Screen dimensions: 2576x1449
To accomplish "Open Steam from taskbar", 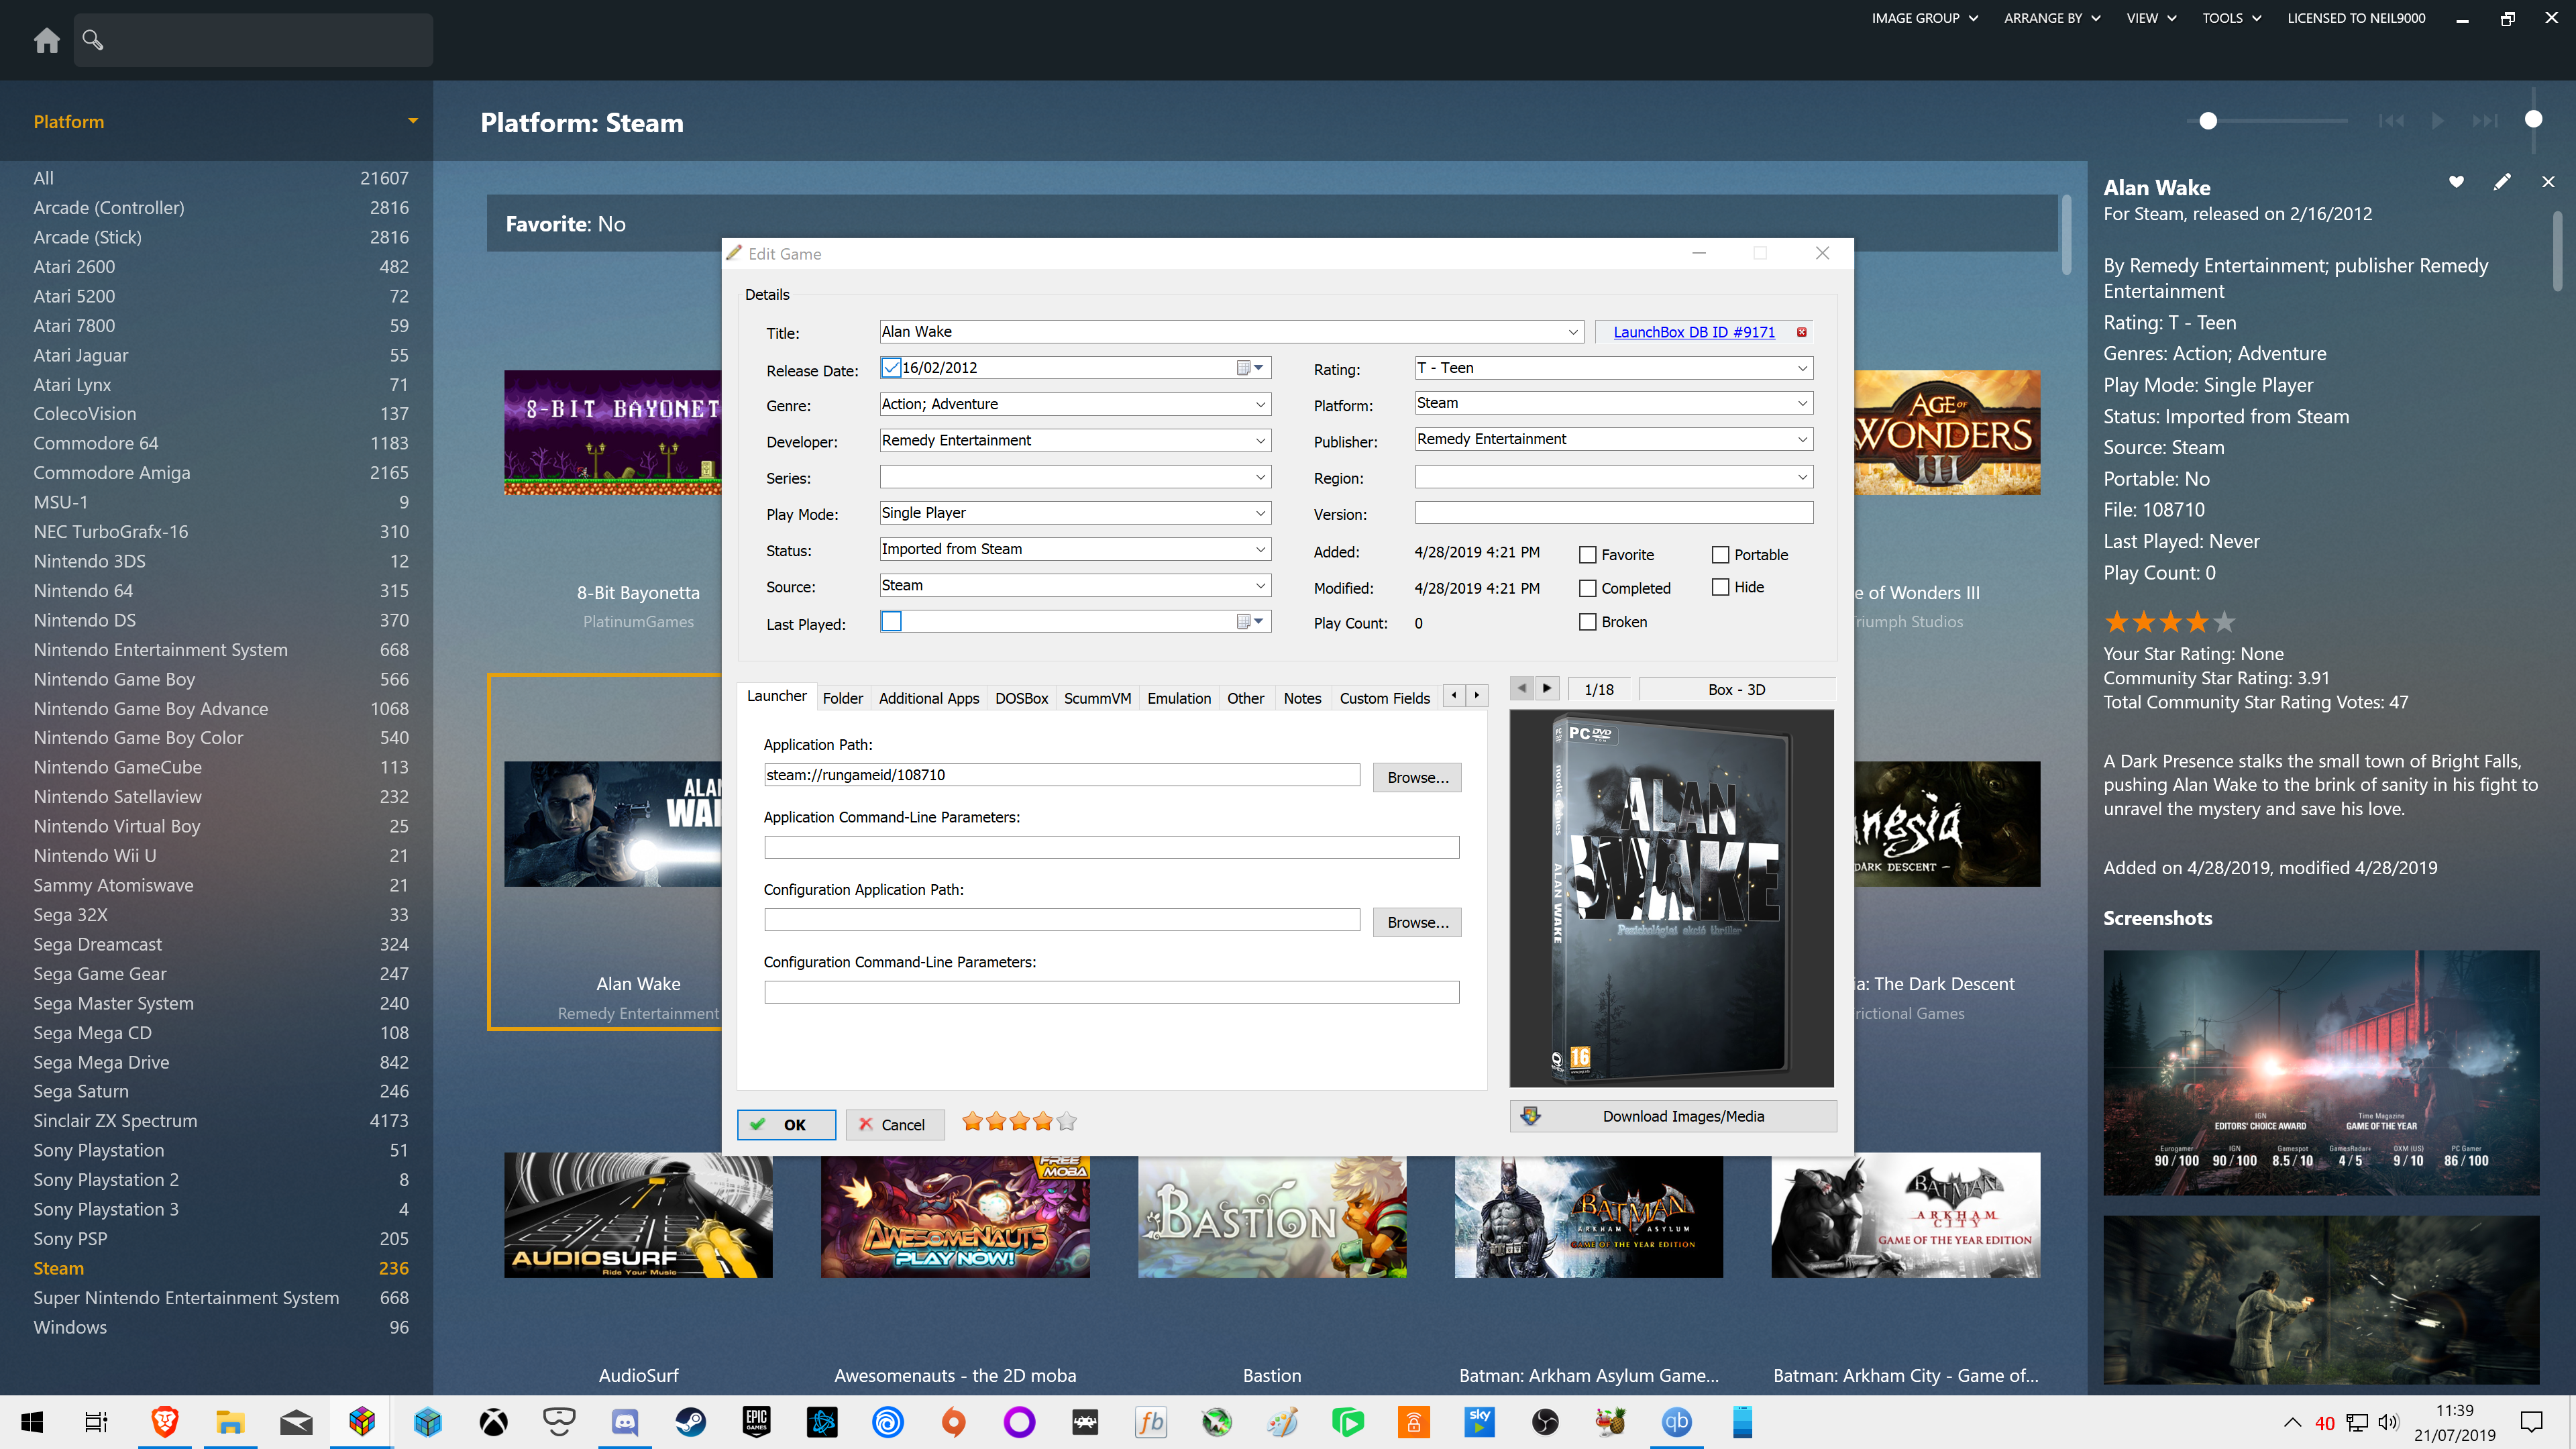I will point(690,1421).
